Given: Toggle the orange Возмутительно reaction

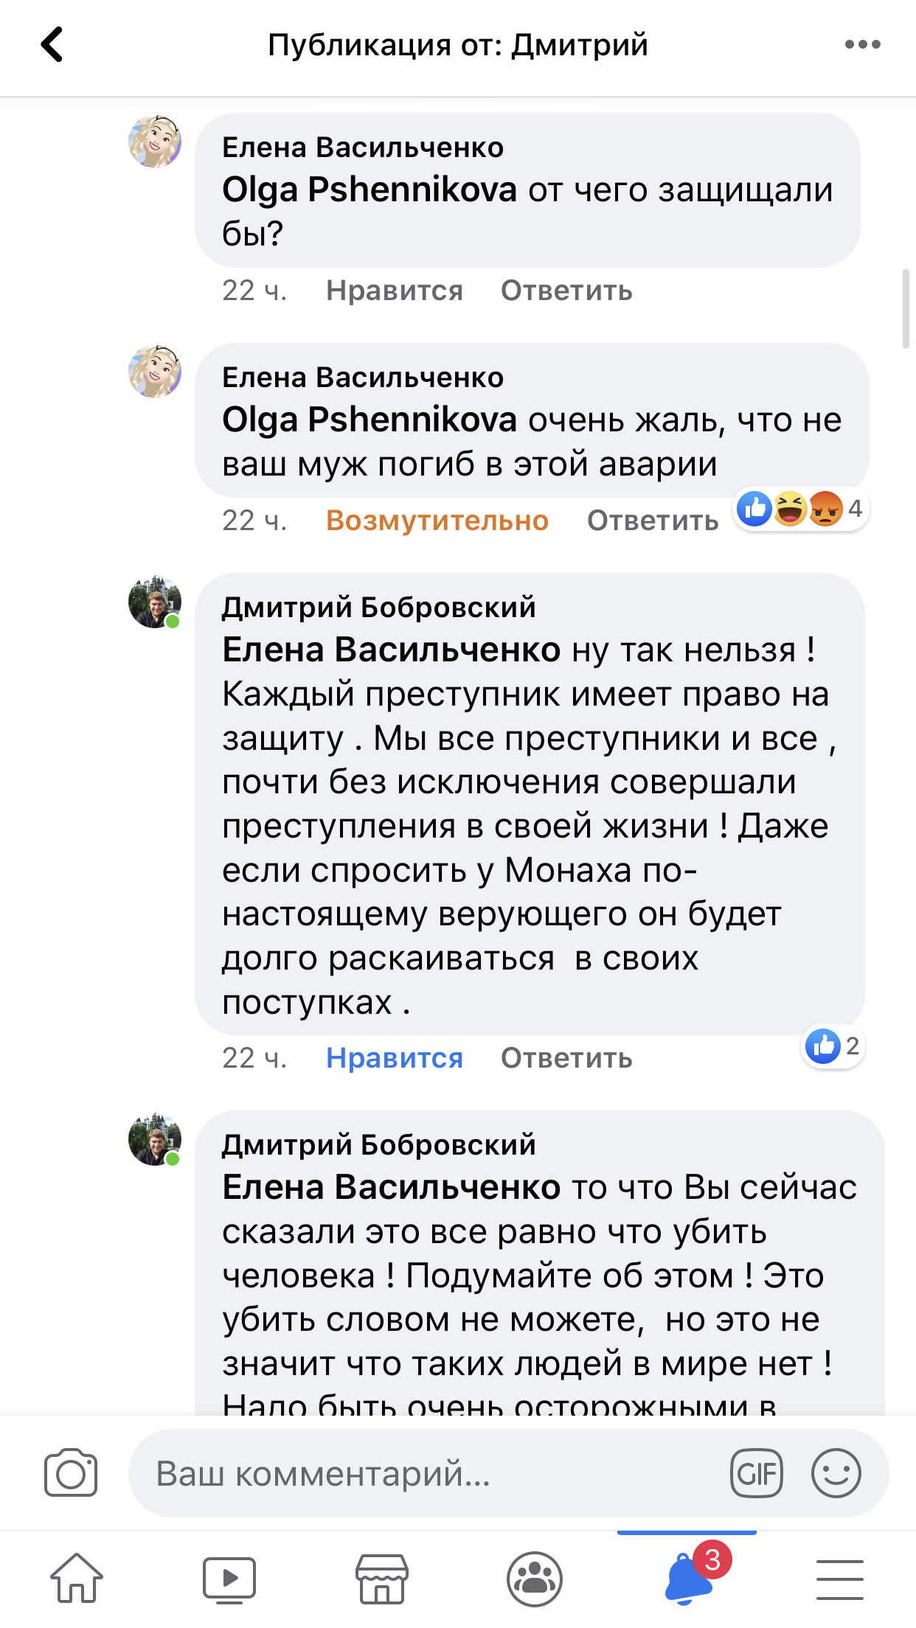Looking at the screenshot, I should (x=437, y=521).
